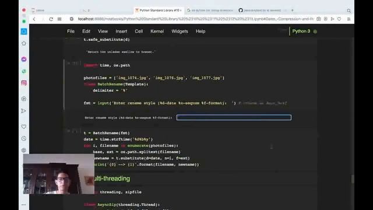Click the 't = BatchRename(fmt)' line

pyautogui.click(x=107, y=133)
